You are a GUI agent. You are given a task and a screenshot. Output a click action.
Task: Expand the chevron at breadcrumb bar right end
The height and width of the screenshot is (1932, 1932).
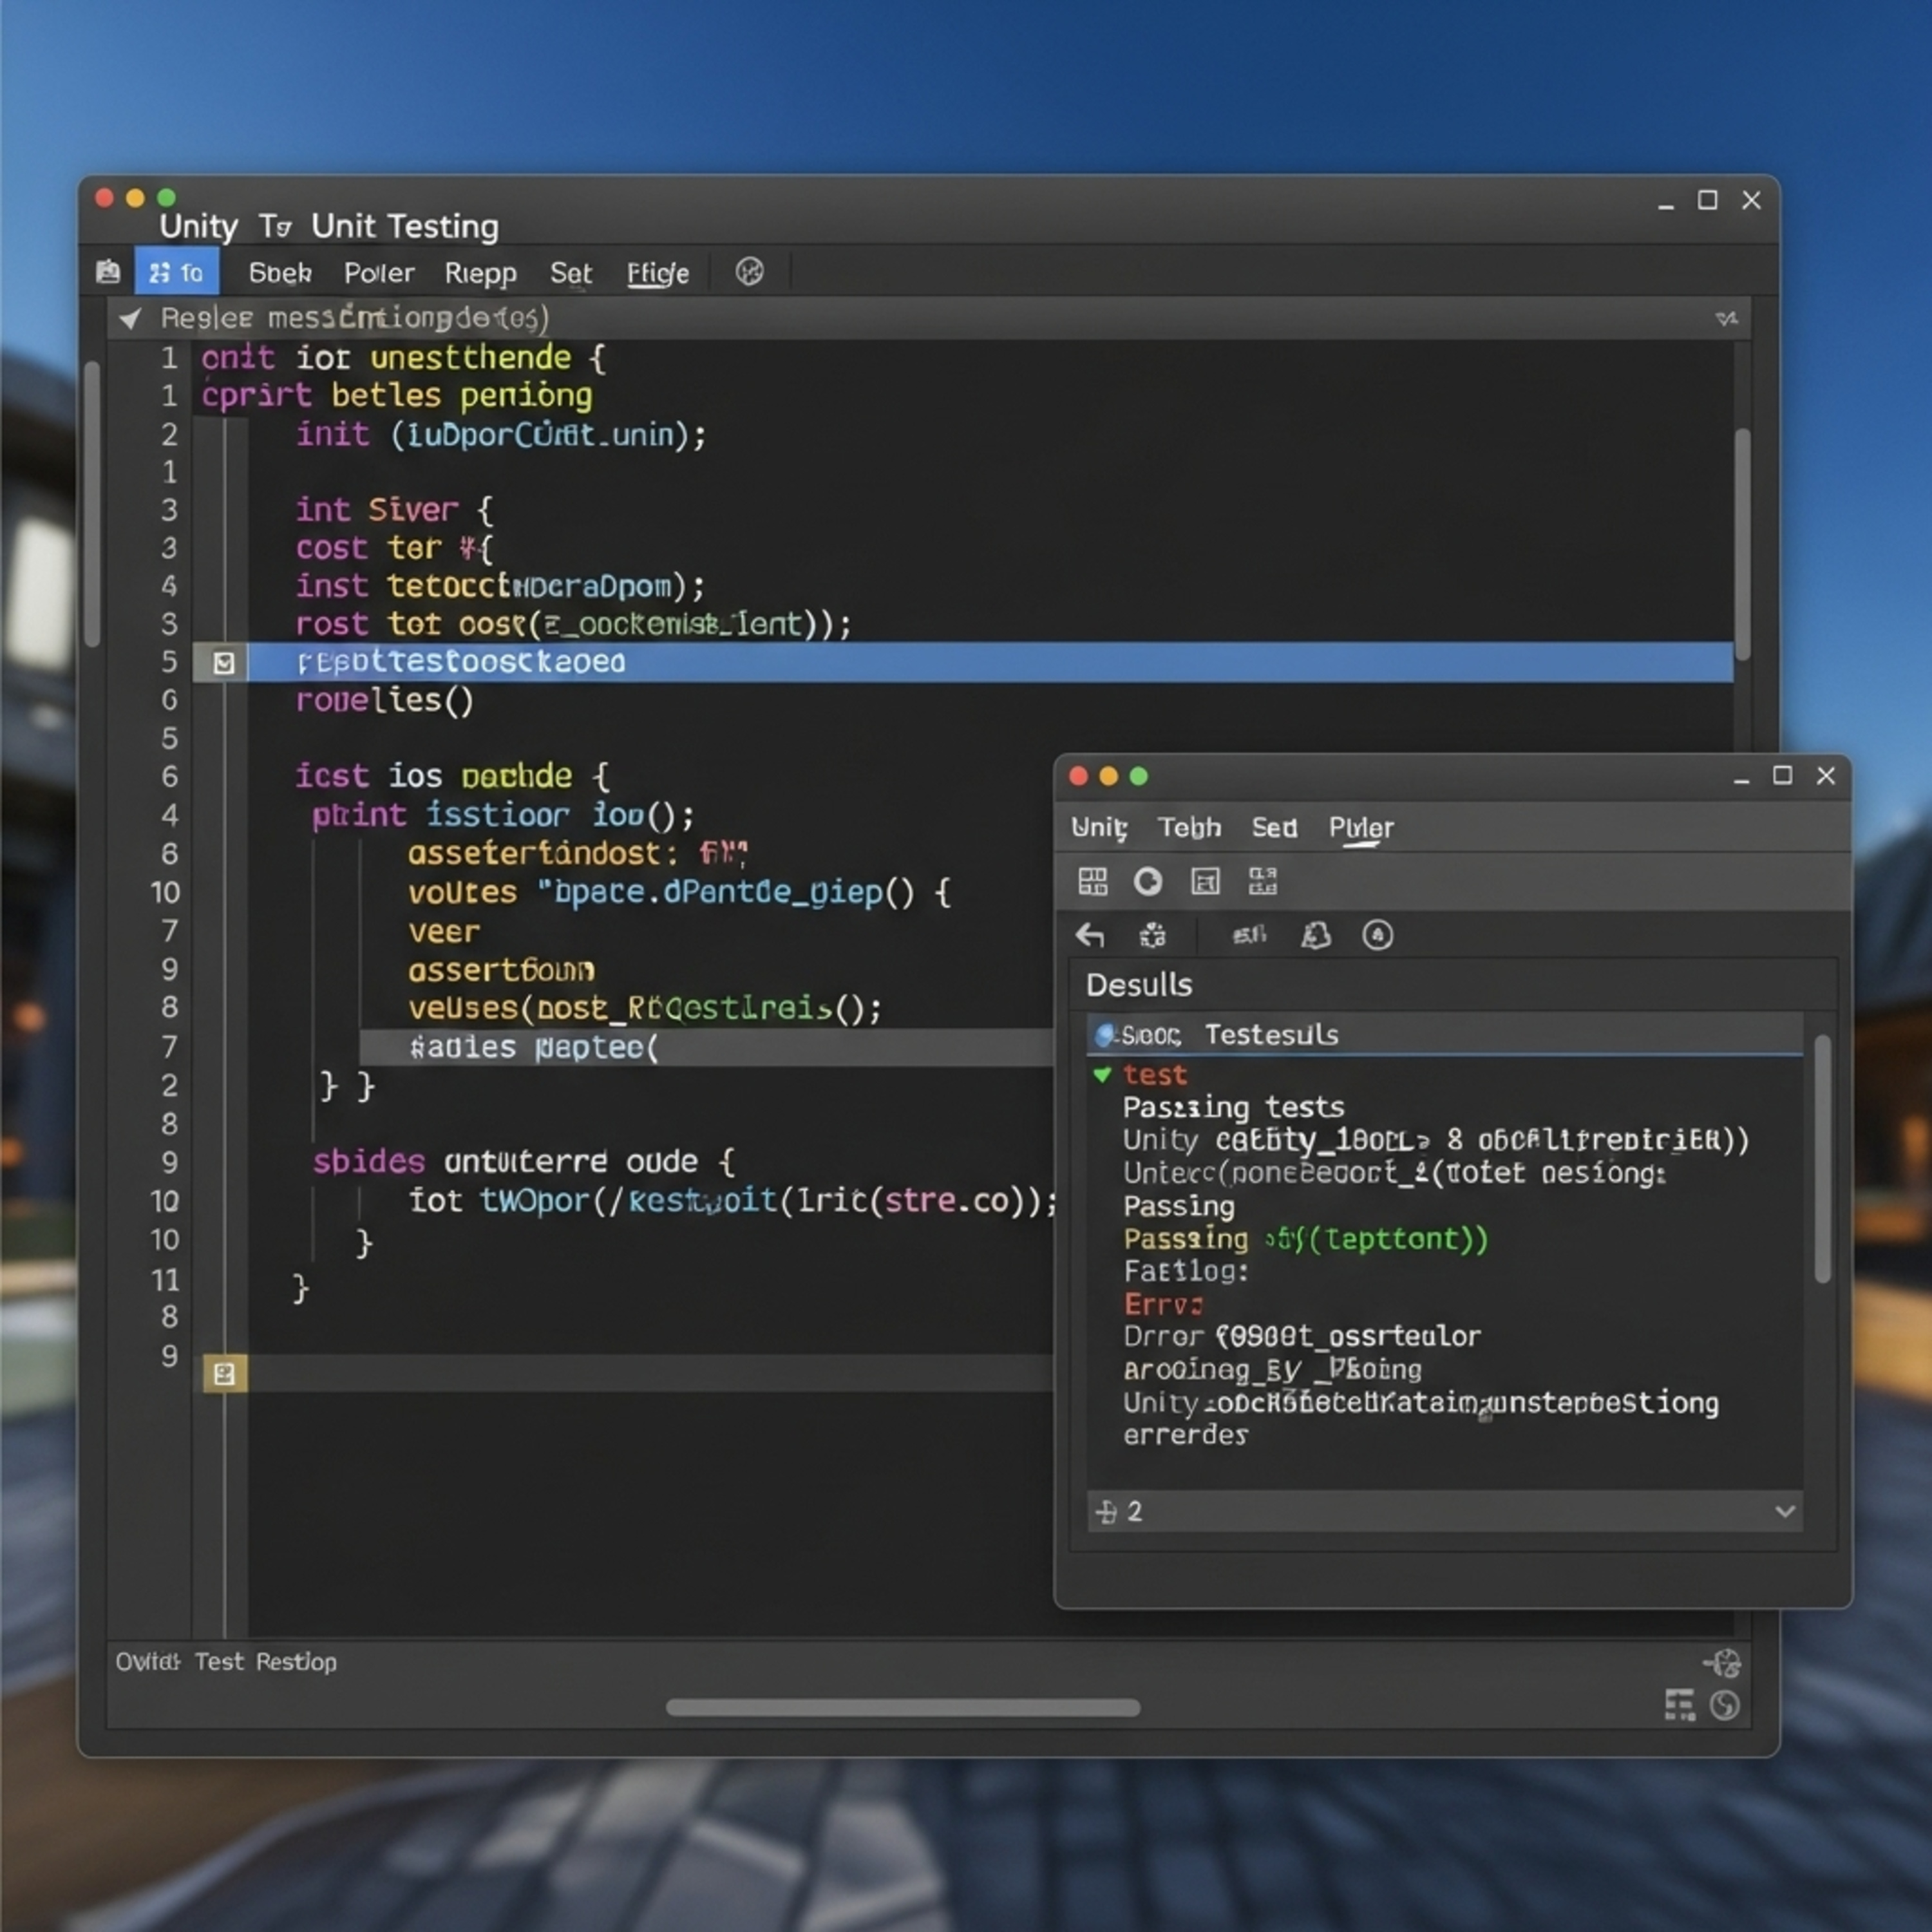pyautogui.click(x=1726, y=318)
